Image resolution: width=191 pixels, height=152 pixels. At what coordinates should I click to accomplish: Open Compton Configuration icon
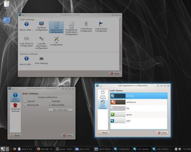pos(41,24)
